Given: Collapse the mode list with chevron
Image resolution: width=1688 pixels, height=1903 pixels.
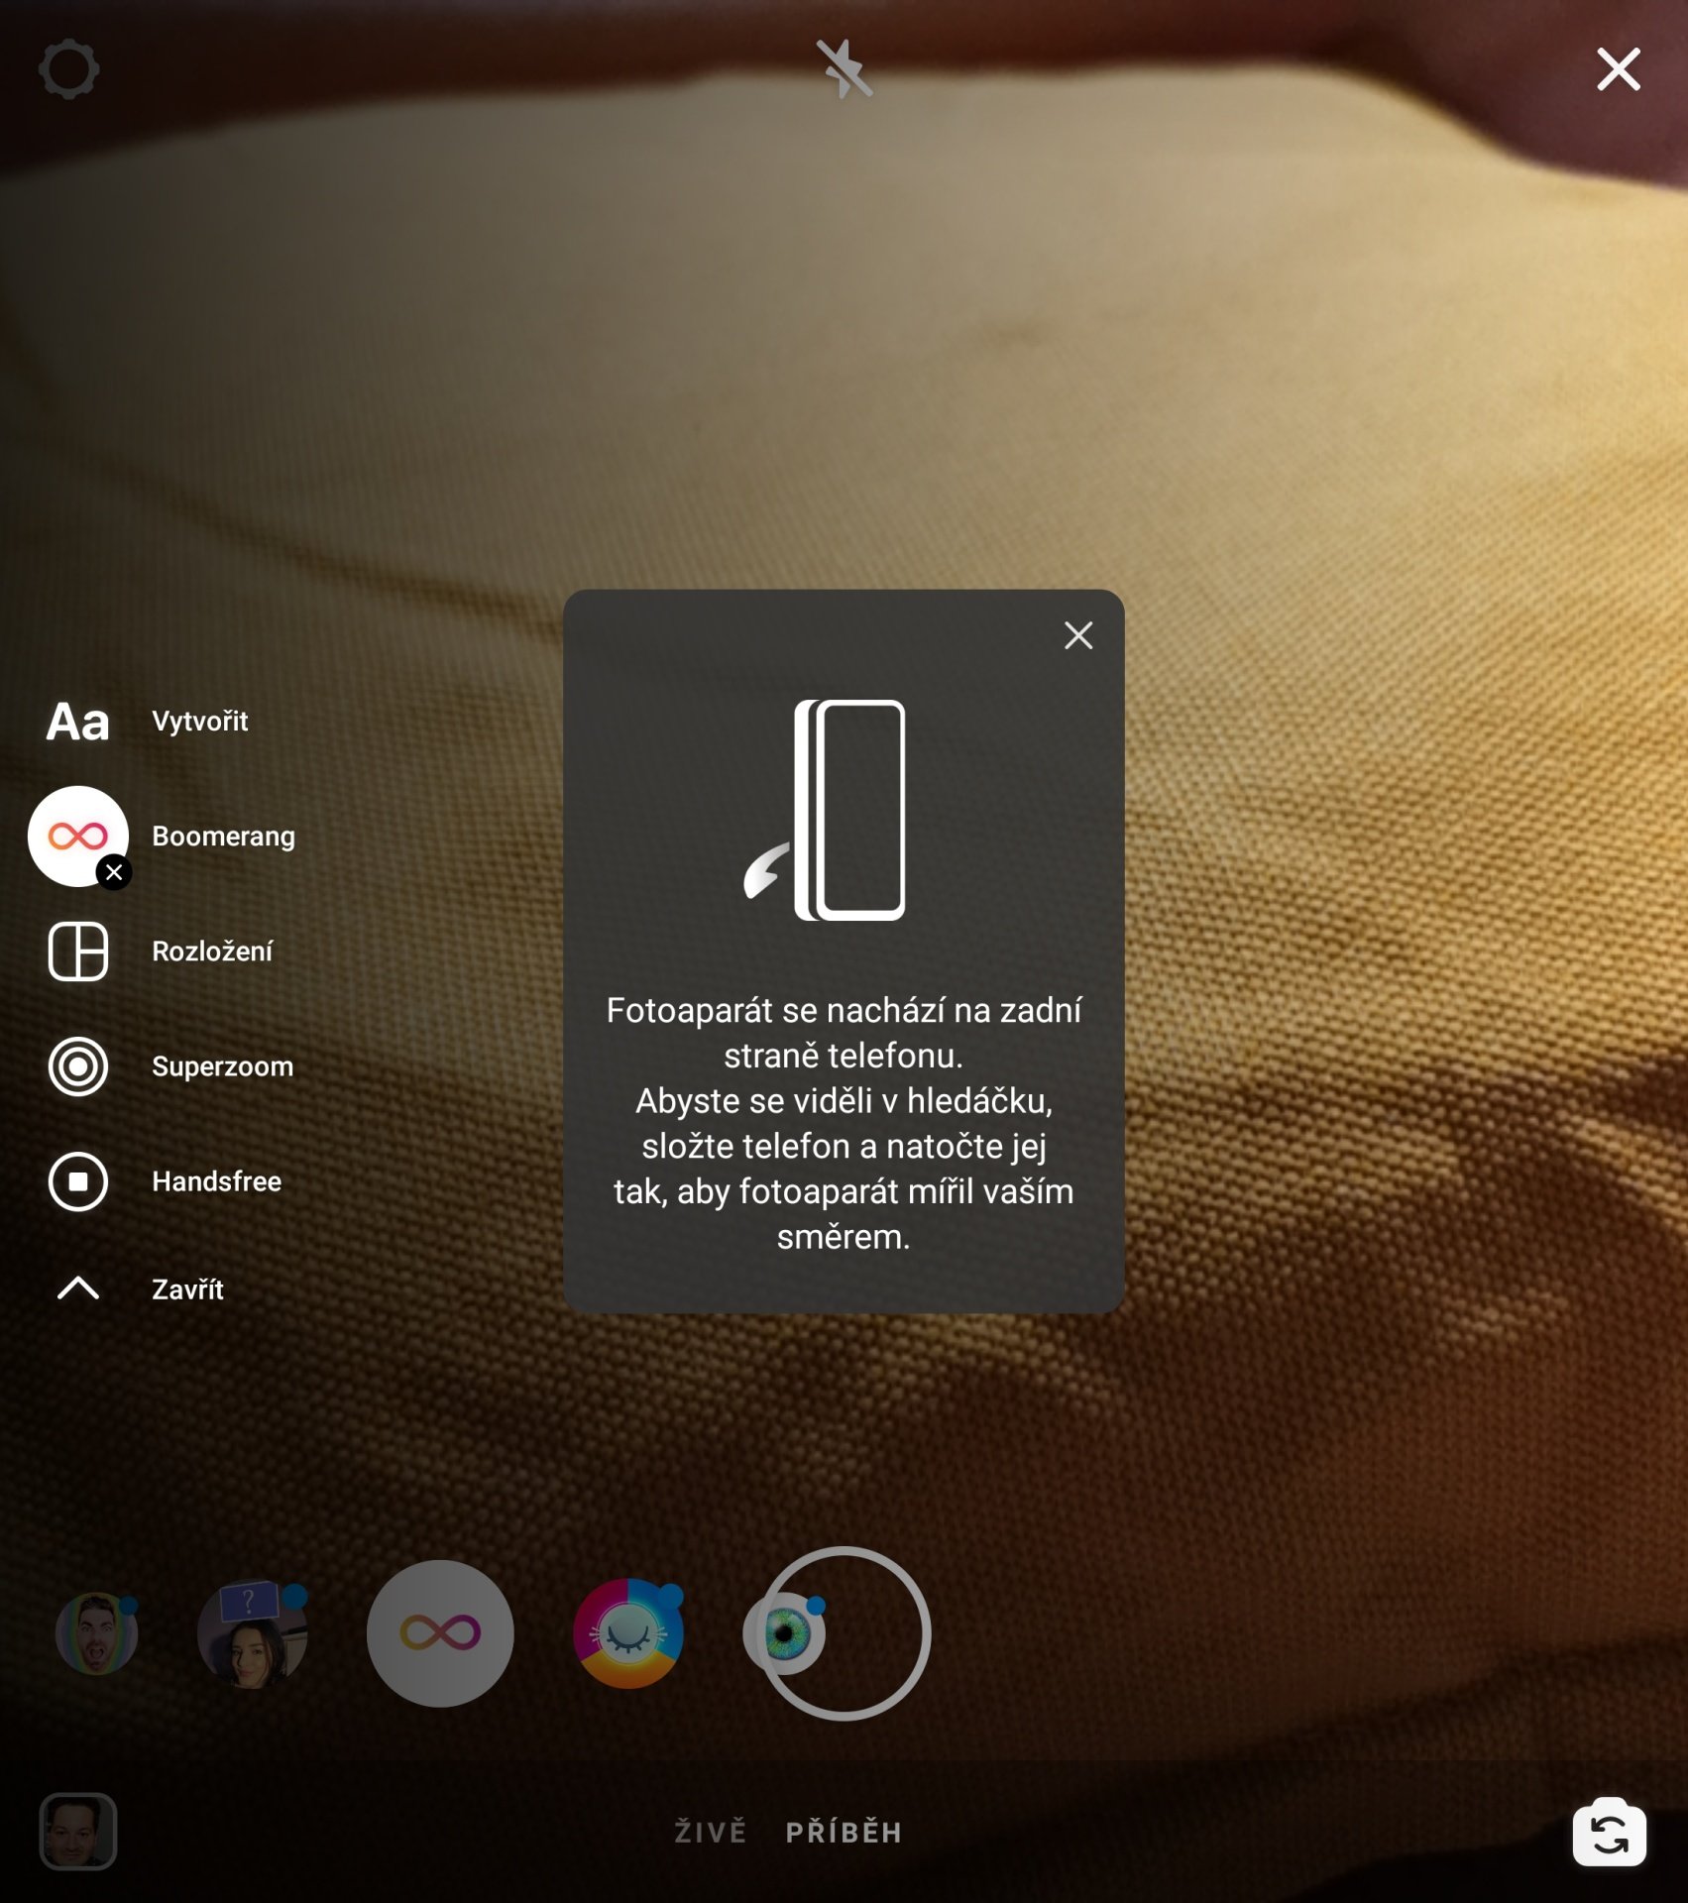Looking at the screenshot, I should coord(78,1288).
